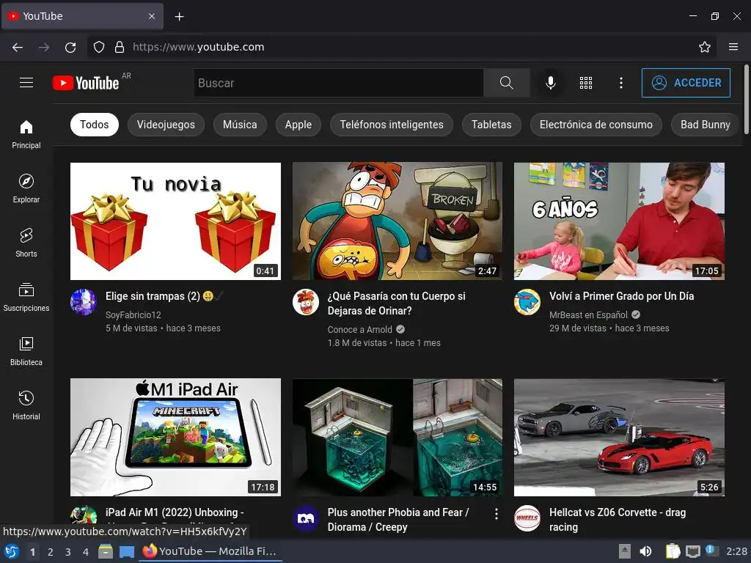Open the M1 iPad Air thumbnail
Viewport: 751px width, 563px height.
[x=175, y=437]
